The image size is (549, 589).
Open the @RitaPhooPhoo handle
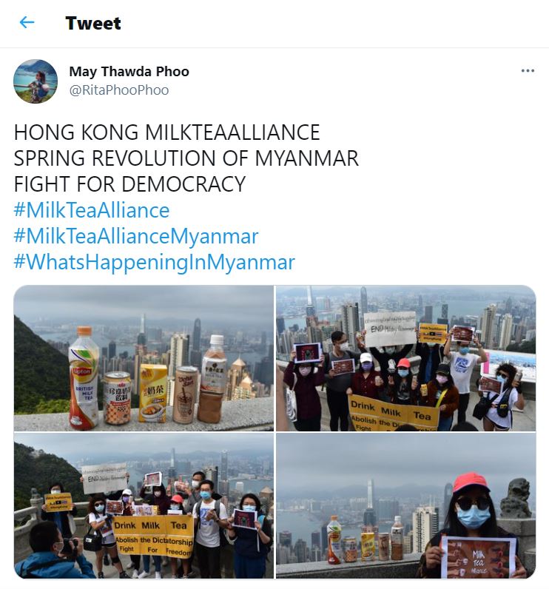119,90
